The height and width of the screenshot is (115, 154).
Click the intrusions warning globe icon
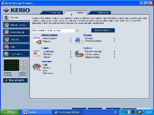(x=37, y=67)
